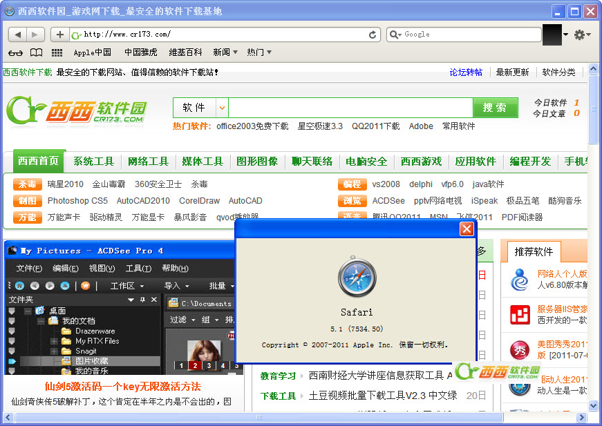Close the Safari about dialog
The height and width of the screenshot is (426, 602).
click(467, 229)
